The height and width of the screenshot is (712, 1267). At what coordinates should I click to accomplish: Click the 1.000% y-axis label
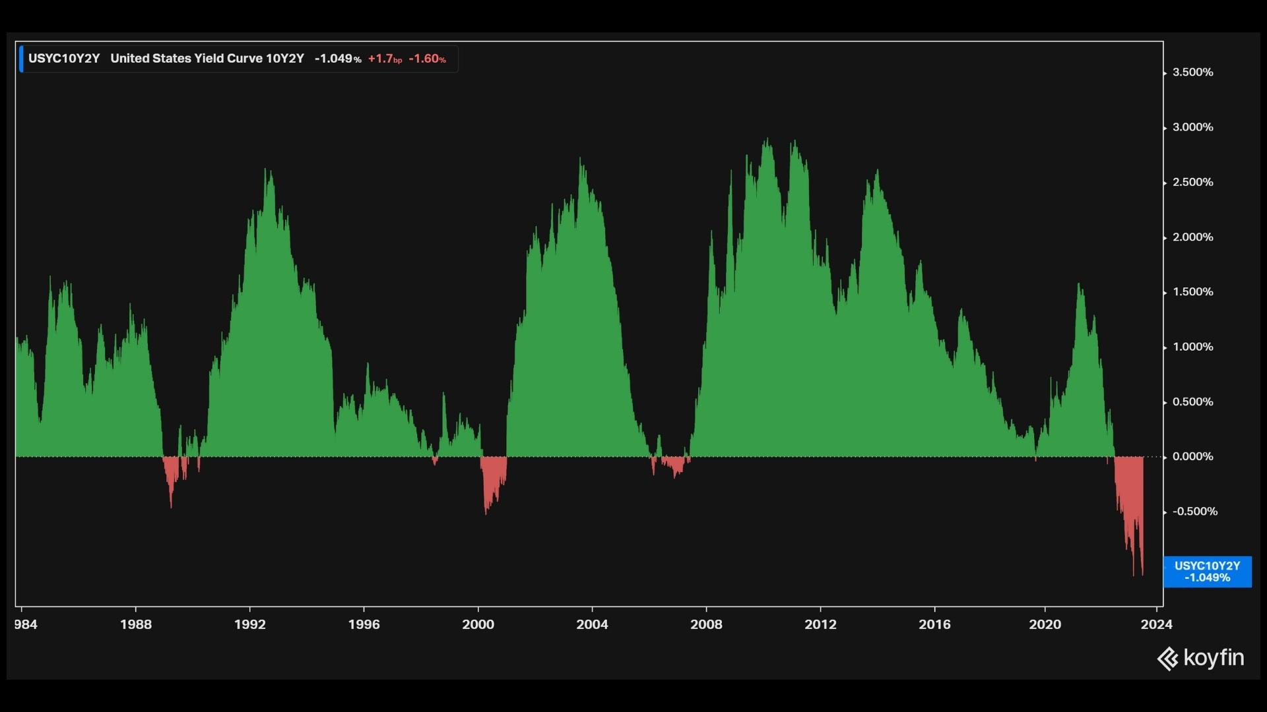coord(1192,347)
